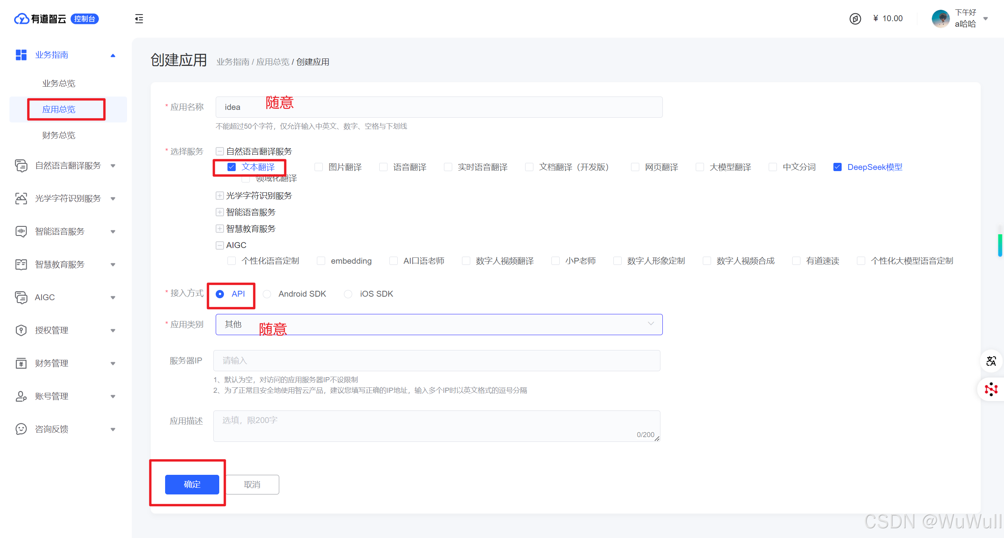This screenshot has height=538, width=1004.
Task: Click the 咨询反馈 smiley icon
Action: (x=21, y=429)
